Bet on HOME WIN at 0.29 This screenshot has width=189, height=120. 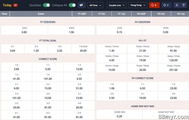[x=119, y=114]
